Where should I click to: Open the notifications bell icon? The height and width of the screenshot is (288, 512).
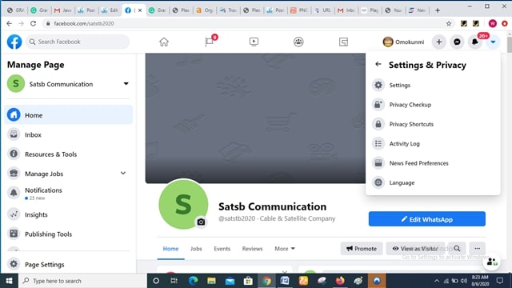(475, 42)
